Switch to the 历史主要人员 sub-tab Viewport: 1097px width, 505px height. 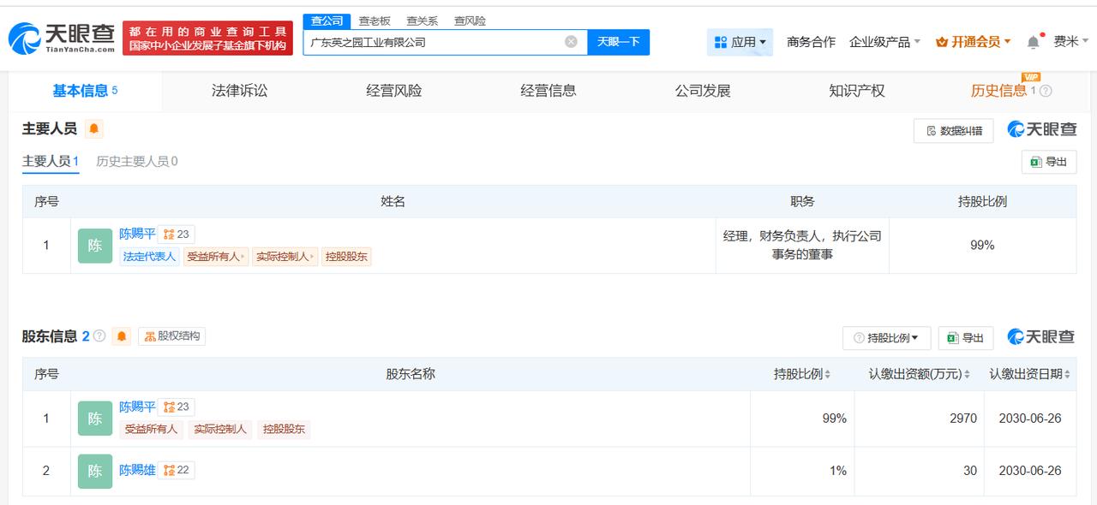click(x=137, y=161)
